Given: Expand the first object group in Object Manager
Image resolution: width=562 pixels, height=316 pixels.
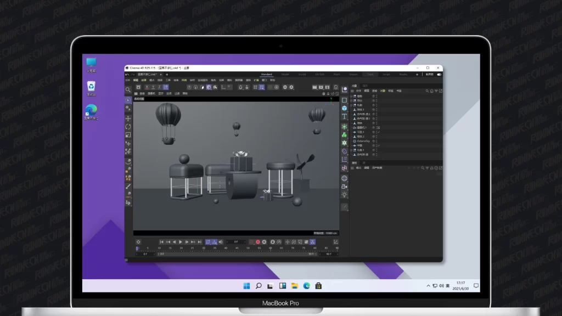Looking at the screenshot, I should pyautogui.click(x=352, y=96).
